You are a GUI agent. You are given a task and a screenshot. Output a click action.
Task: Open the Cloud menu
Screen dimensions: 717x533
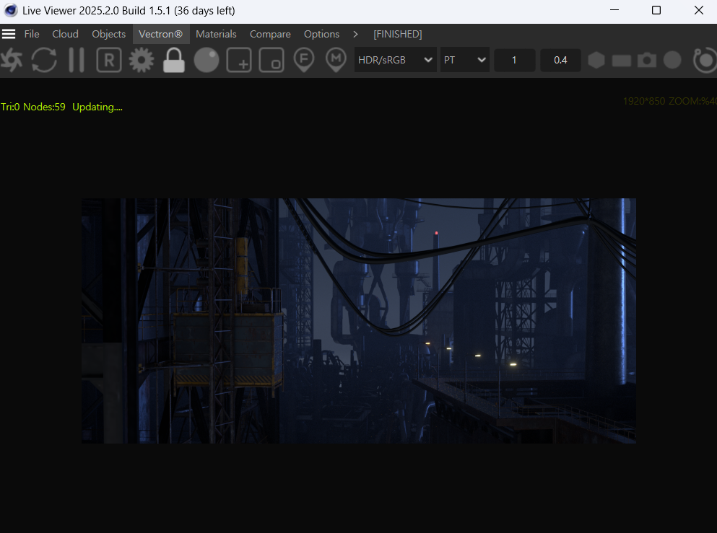tap(66, 34)
